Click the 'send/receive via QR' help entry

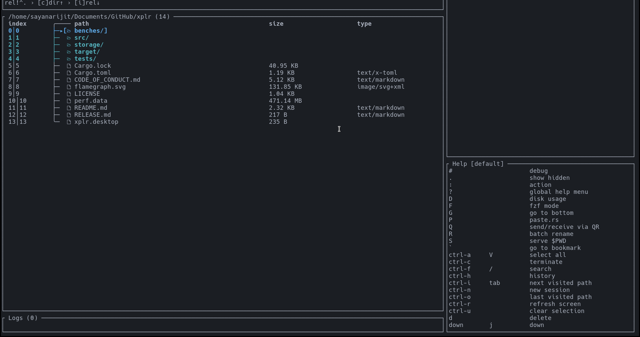[x=565, y=227]
